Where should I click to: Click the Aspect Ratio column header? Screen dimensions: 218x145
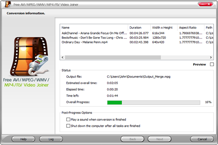tap(190, 27)
